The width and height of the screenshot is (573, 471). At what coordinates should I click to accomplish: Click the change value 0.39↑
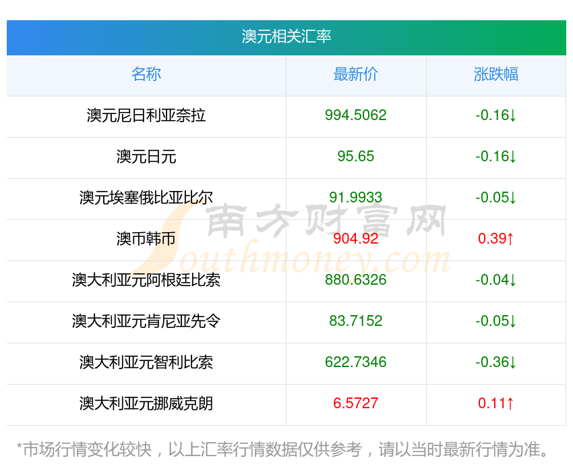point(496,239)
